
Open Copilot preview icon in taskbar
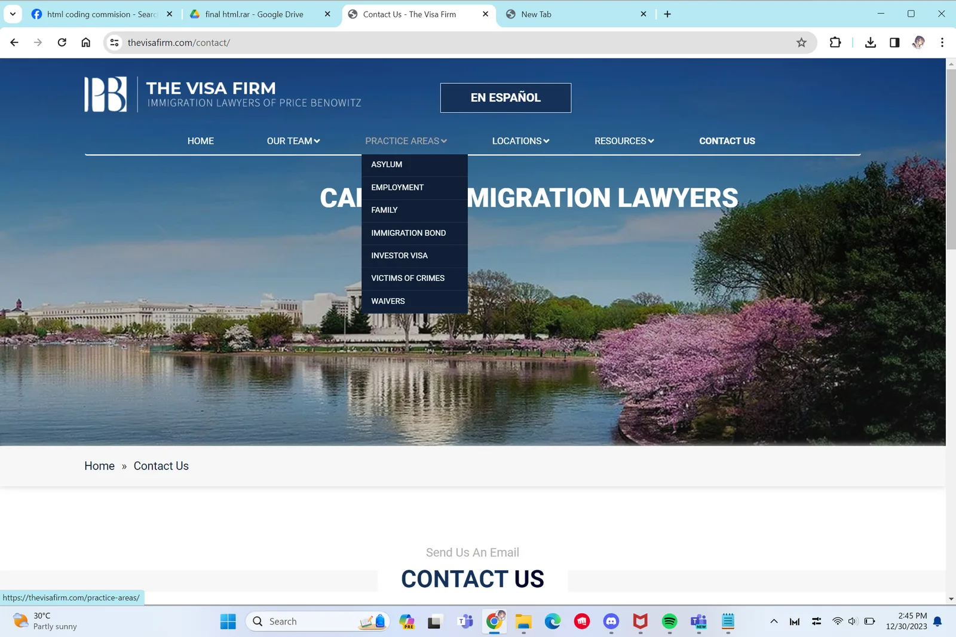pos(407,621)
